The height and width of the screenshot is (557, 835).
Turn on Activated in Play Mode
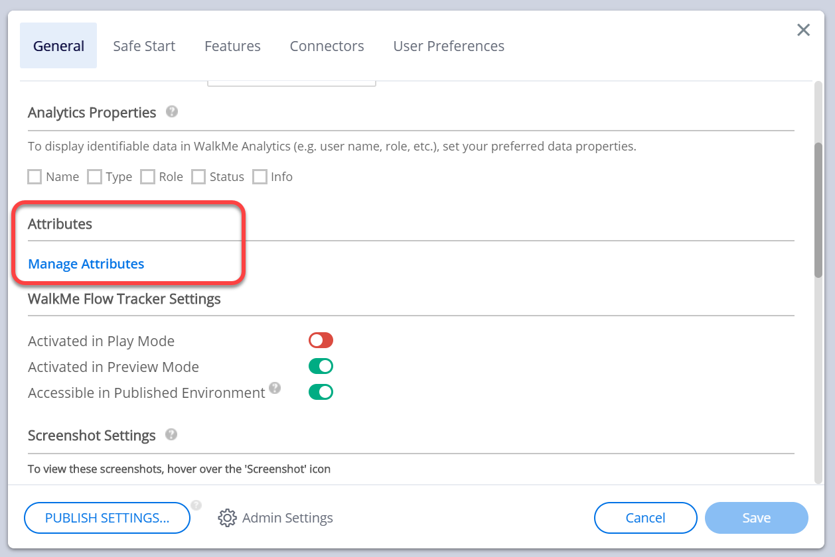pyautogui.click(x=321, y=340)
